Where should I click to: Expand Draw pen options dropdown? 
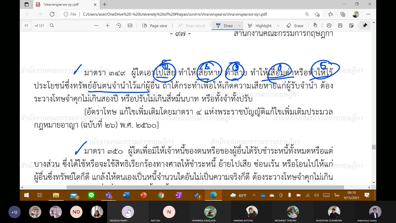[x=239, y=26]
